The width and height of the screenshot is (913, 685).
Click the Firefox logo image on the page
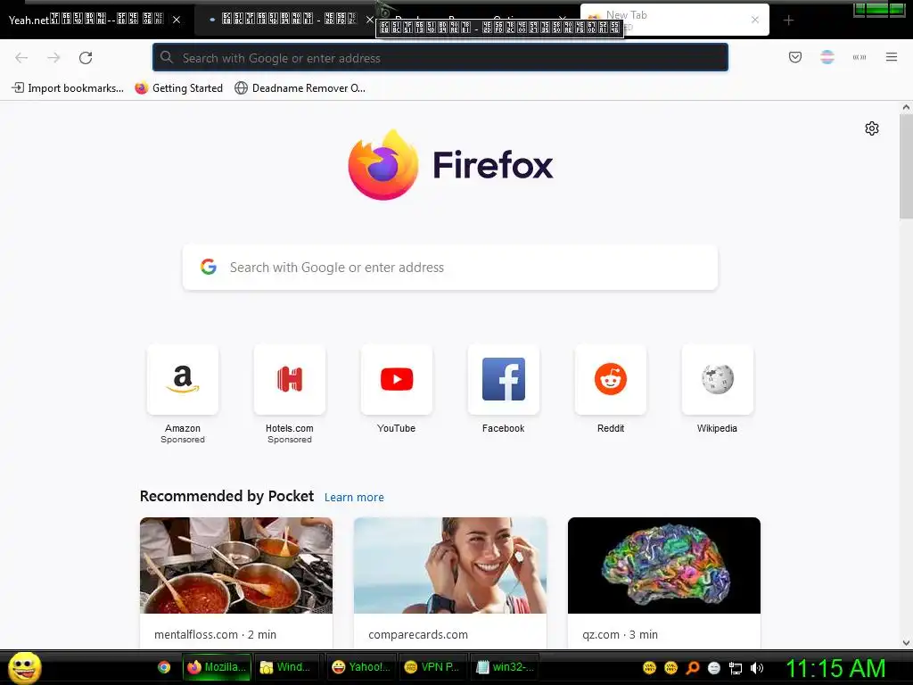pos(383,165)
